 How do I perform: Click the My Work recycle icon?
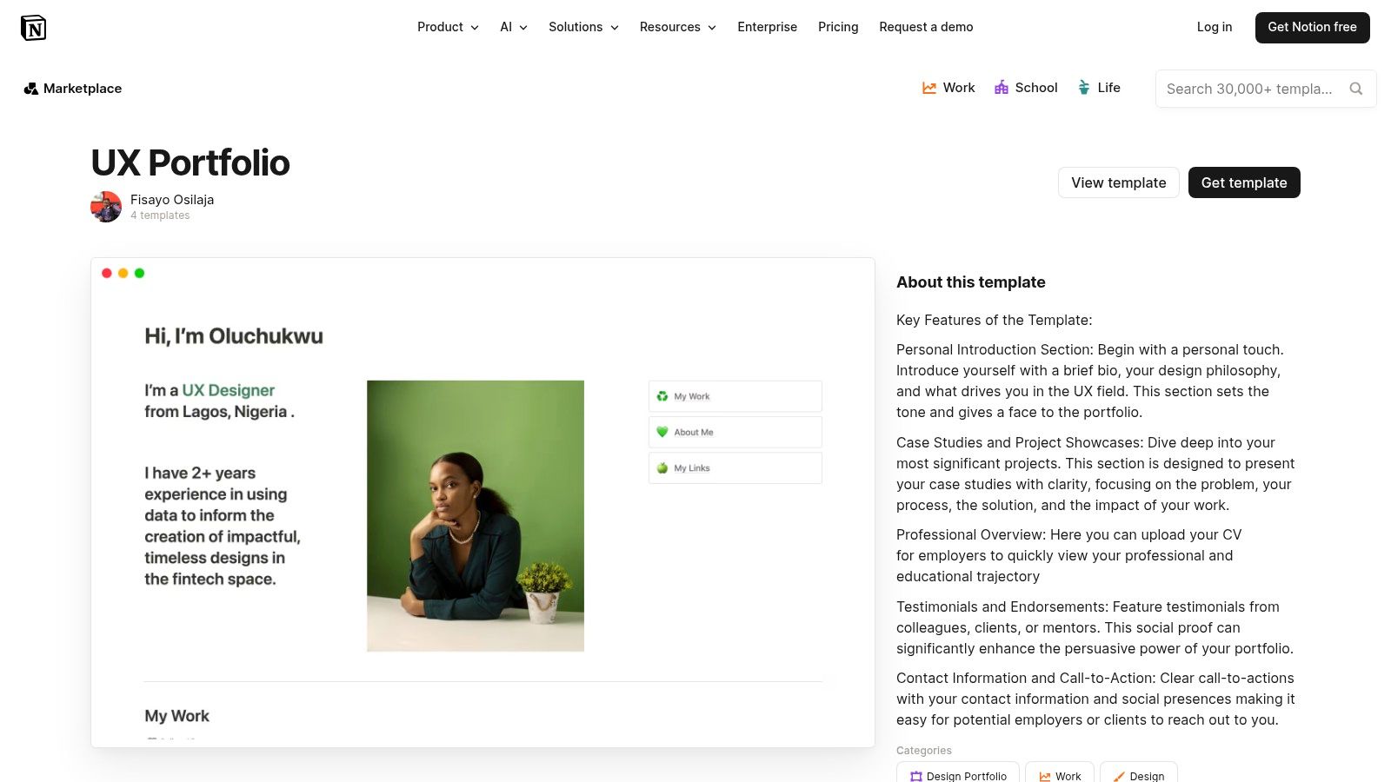[662, 396]
